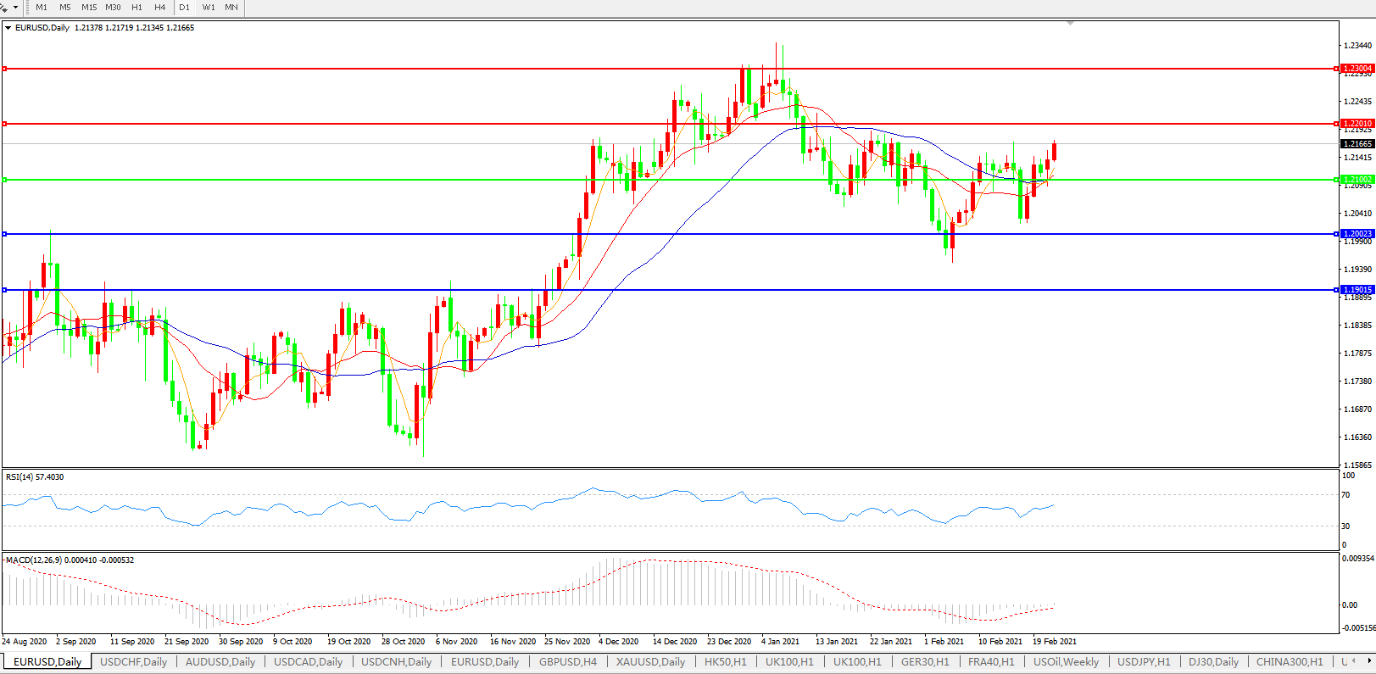Viewport: 1376px width, 674px height.
Task: Select the left anchor of the green 1.21002 line
Action: (4, 180)
